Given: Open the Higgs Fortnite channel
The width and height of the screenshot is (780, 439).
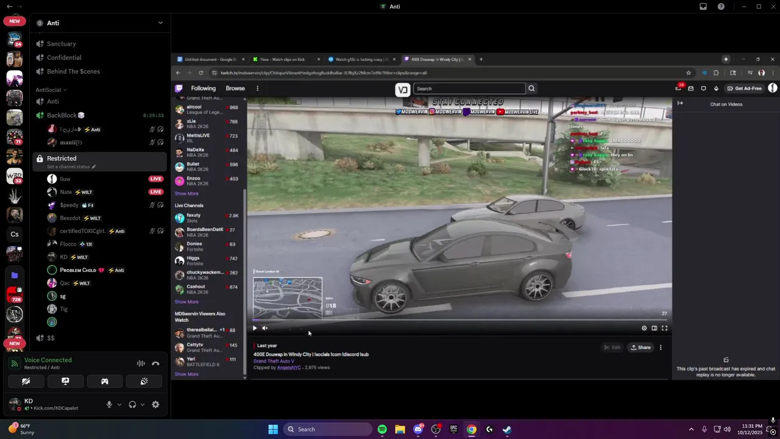Looking at the screenshot, I should click(x=207, y=260).
